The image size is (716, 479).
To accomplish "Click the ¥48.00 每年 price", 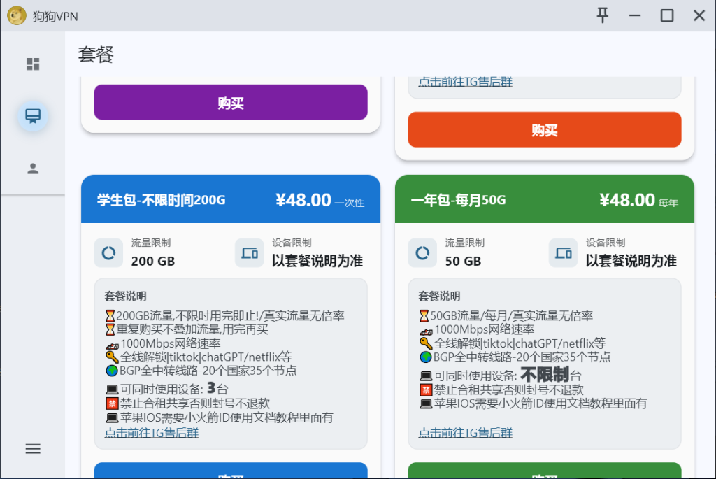I will pyautogui.click(x=638, y=200).
